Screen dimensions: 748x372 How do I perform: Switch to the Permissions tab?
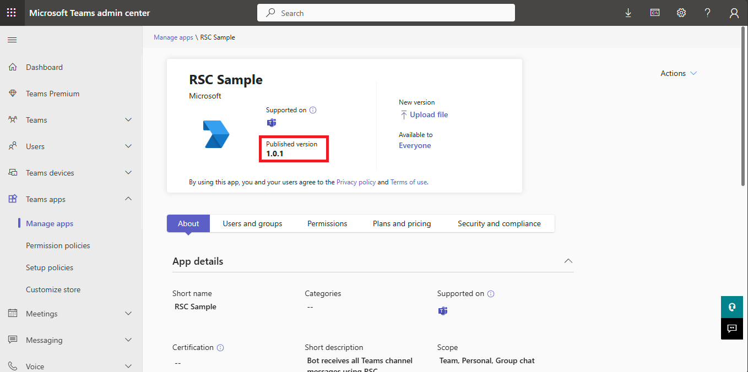(x=327, y=223)
